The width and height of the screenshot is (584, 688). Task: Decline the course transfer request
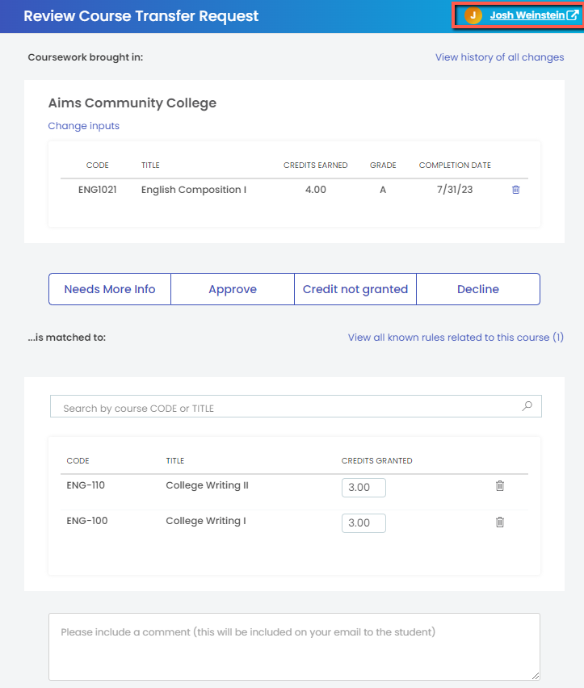pyautogui.click(x=478, y=289)
